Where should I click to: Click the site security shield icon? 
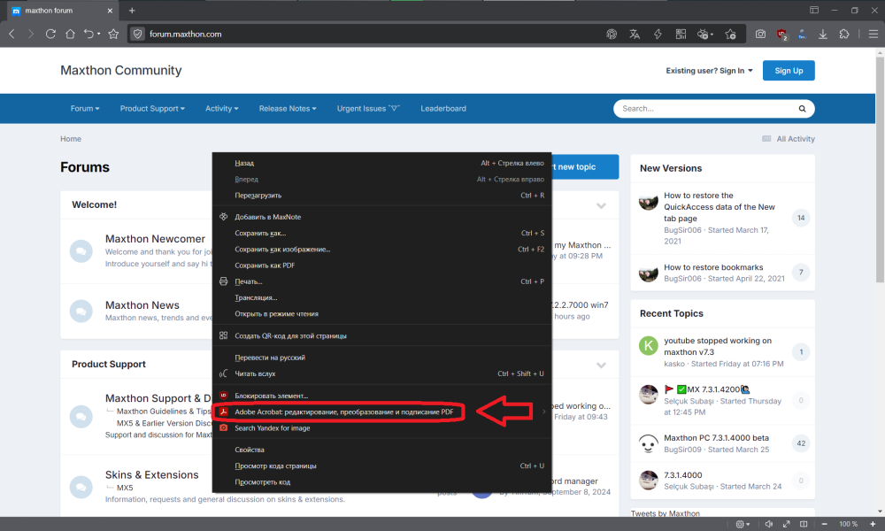138,34
